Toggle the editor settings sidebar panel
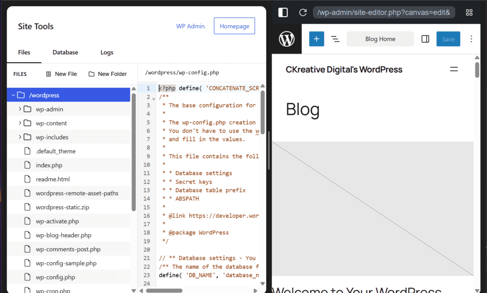This screenshot has height=293, width=487. coord(425,38)
